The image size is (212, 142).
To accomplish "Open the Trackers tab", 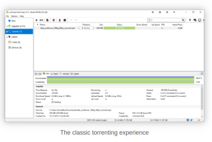I will coord(64,74).
